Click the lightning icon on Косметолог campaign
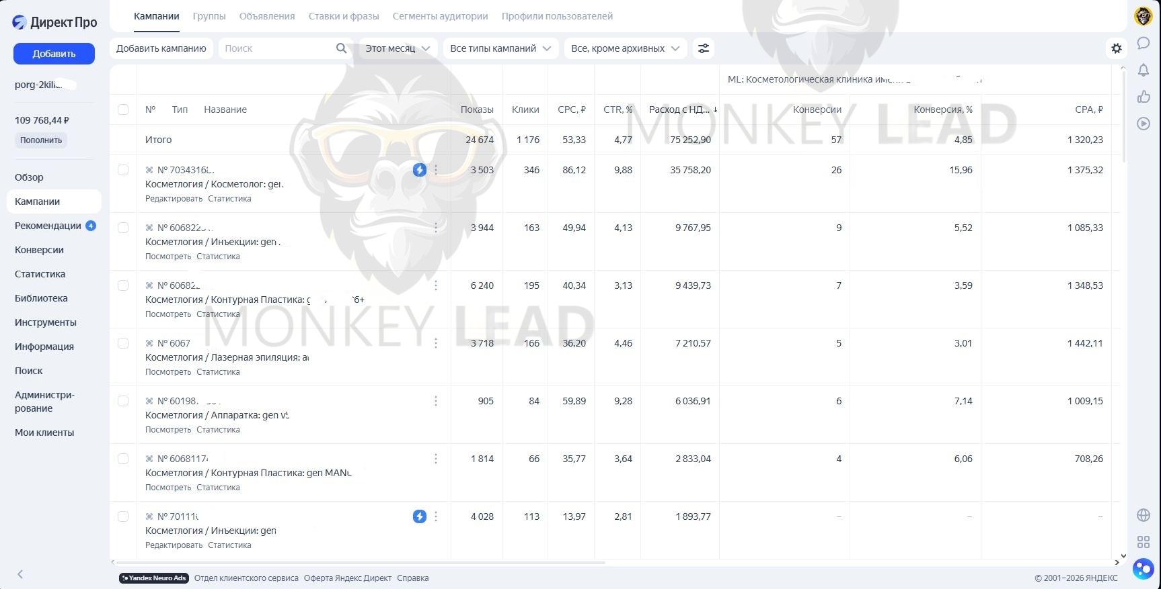The width and height of the screenshot is (1161, 589). (419, 170)
